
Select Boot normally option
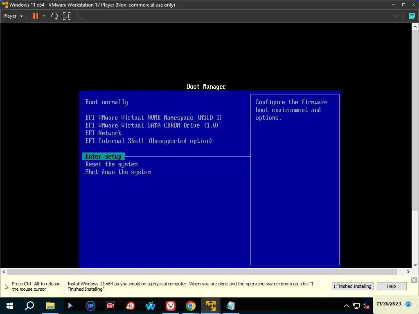point(107,102)
